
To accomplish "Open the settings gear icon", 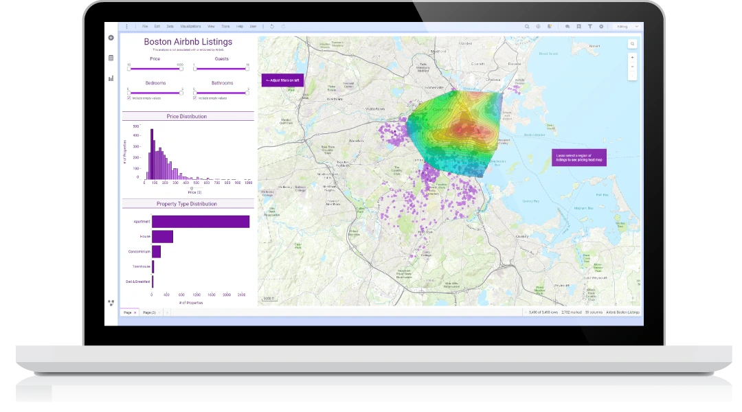I will (601, 27).
